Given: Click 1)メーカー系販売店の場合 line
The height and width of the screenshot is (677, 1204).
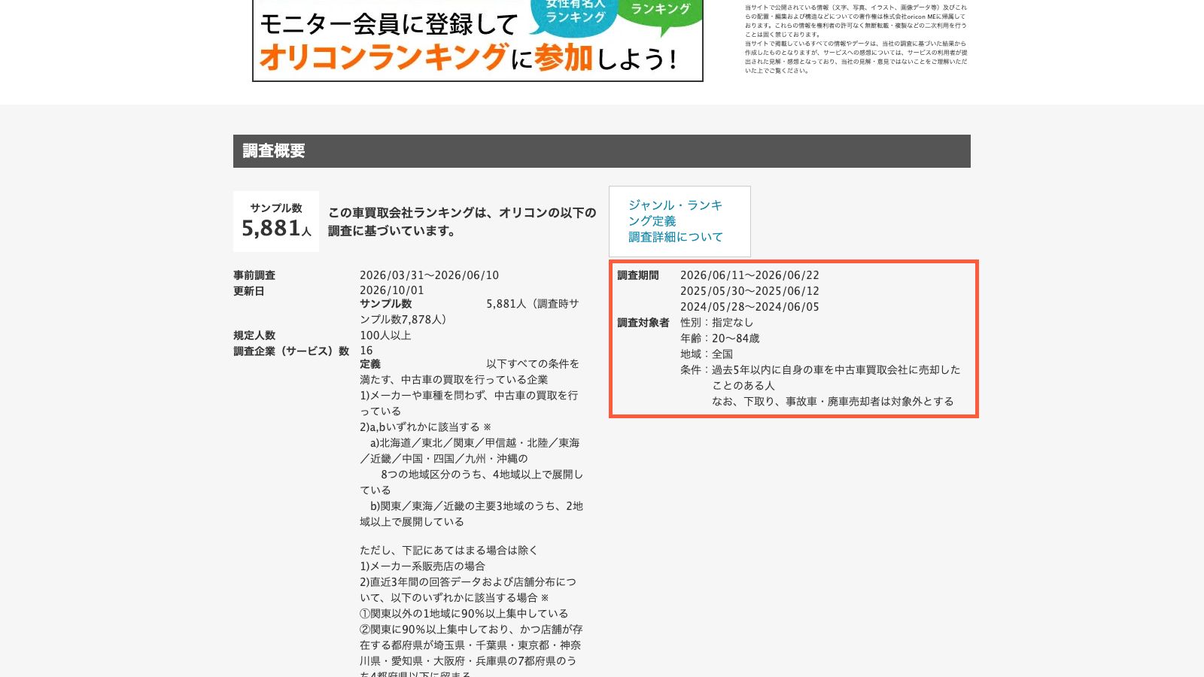Looking at the screenshot, I should tap(422, 566).
